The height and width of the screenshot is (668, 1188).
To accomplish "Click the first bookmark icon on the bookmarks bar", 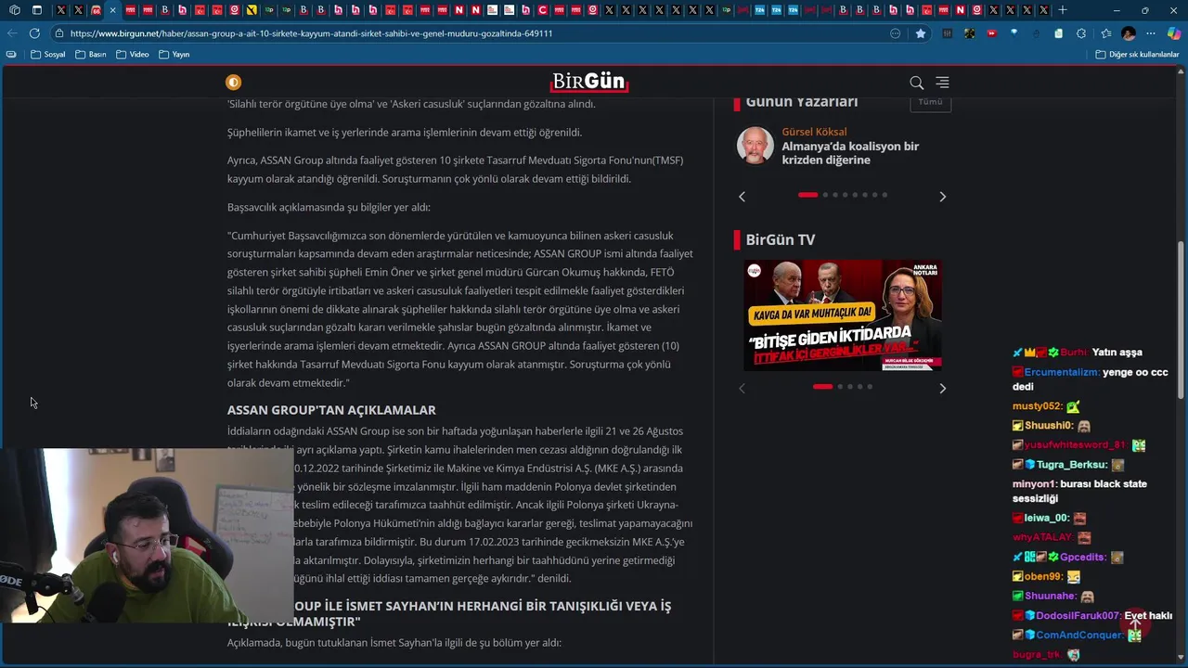I will click(11, 55).
